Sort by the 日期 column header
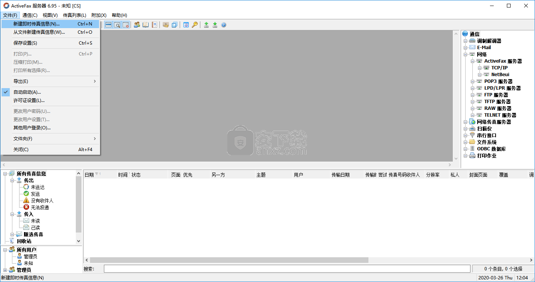Screen dimensions: 535x282 (100, 175)
